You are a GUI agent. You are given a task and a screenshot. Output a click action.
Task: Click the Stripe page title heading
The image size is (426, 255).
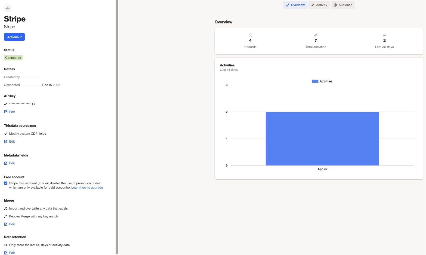tap(15, 19)
